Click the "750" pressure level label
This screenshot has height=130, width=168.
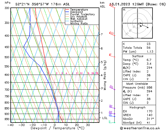click(7, 96)
